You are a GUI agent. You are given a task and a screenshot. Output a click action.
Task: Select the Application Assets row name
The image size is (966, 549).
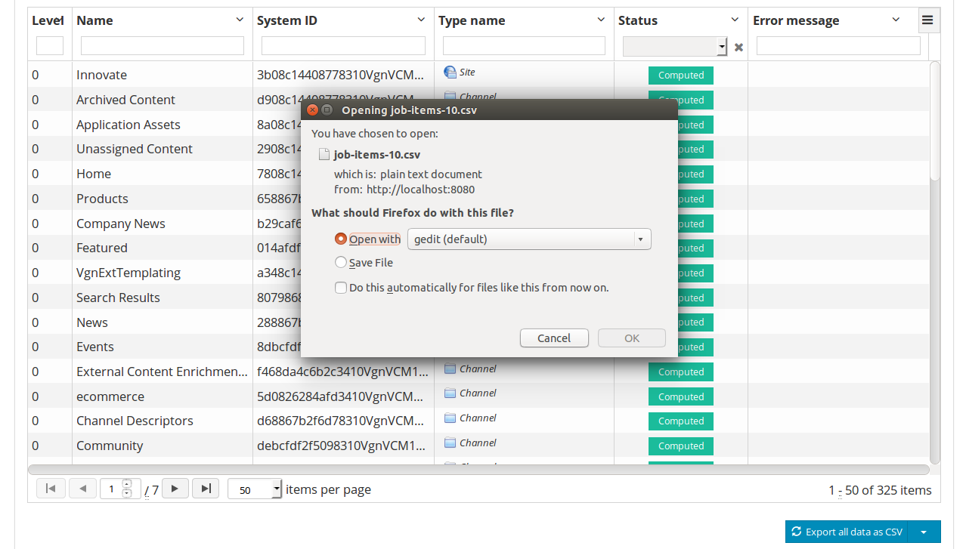(x=128, y=125)
